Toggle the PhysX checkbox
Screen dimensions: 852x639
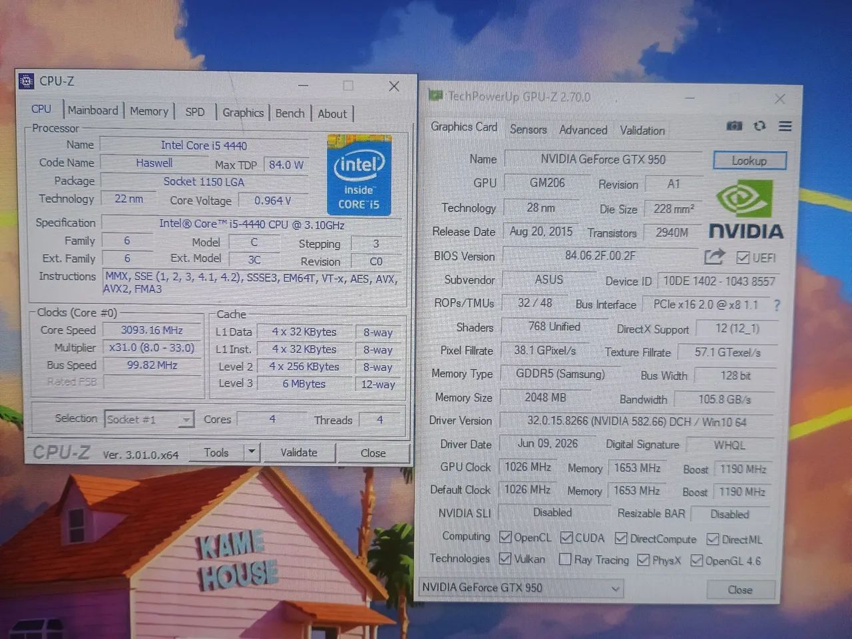tap(643, 560)
